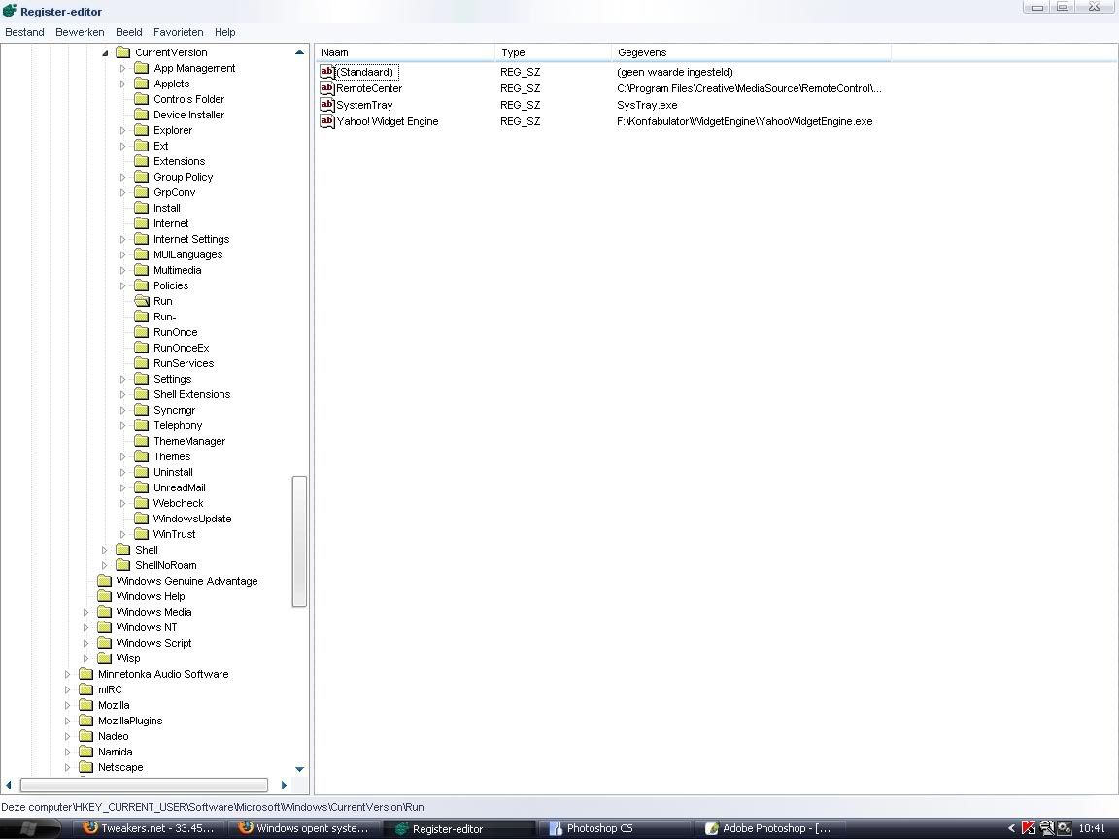Select the RunOnce registry key
1119x839 pixels.
[x=175, y=332]
